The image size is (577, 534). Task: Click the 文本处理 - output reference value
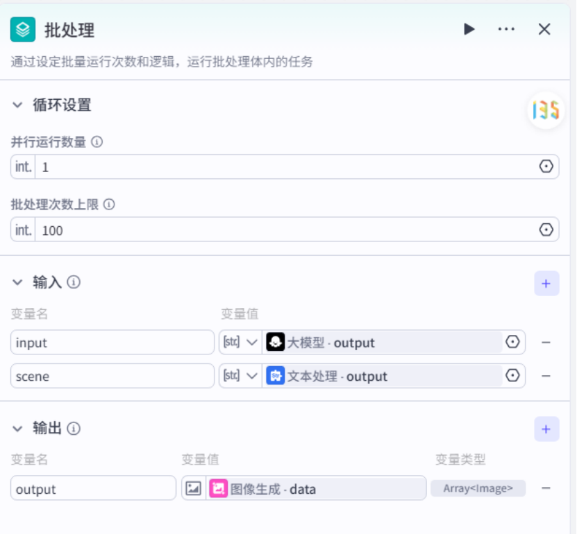pos(383,376)
